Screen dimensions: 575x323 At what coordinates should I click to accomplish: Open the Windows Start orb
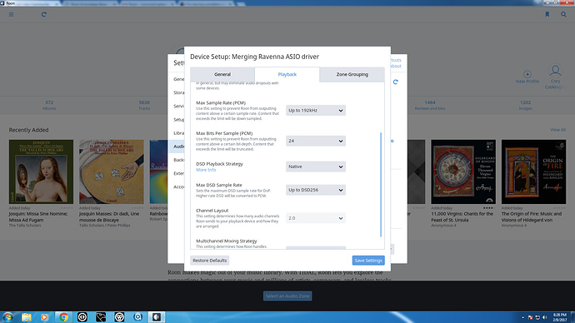tap(7, 317)
